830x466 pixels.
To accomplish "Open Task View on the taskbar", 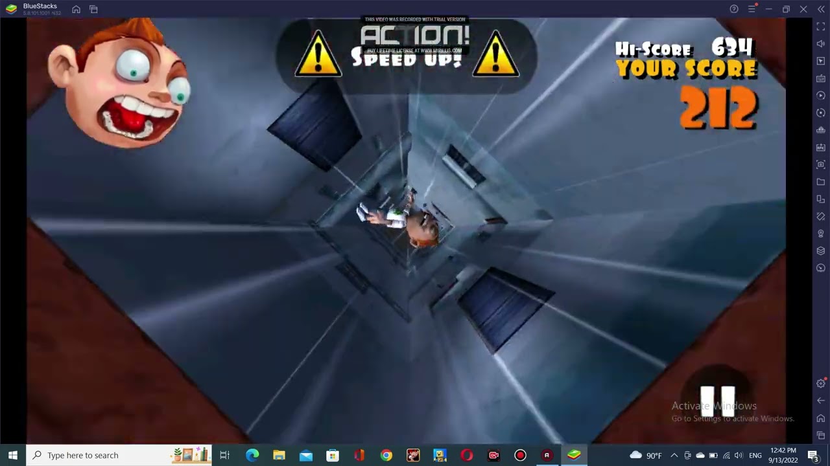I will (225, 455).
